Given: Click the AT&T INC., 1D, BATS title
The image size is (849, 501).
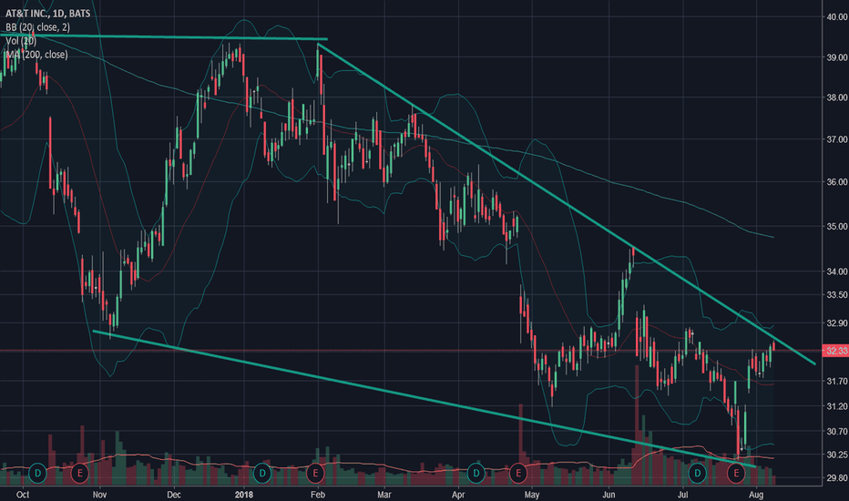Looking at the screenshot, I should [47, 14].
